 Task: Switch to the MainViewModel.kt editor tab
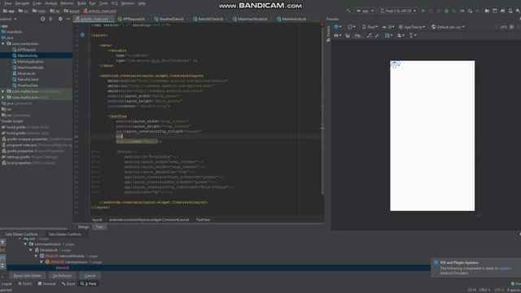[252, 19]
